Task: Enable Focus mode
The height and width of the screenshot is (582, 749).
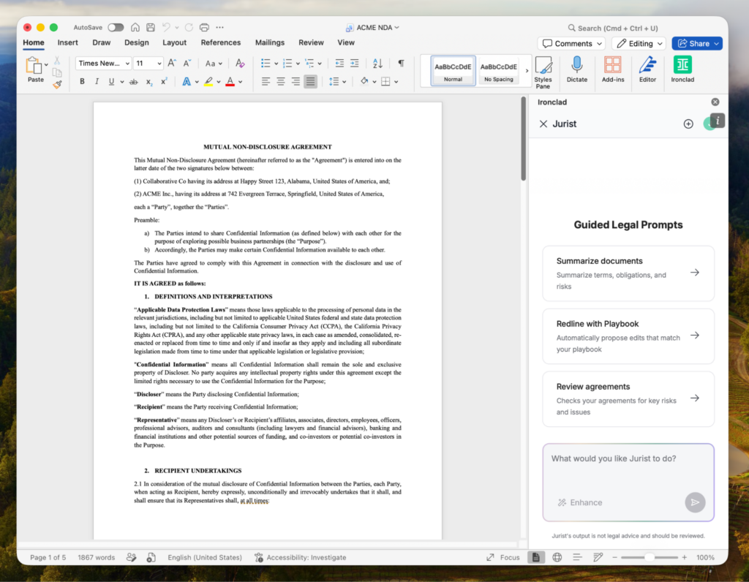Action: (x=503, y=557)
